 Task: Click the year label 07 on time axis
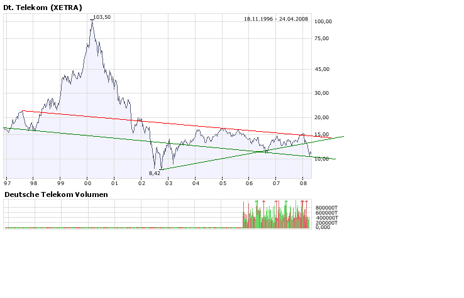277,183
